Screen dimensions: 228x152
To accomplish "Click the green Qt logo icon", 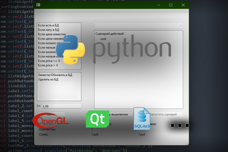I will click(x=97, y=119).
